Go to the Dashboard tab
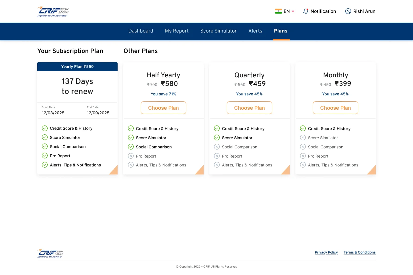This screenshot has height=275, width=413. [x=141, y=31]
